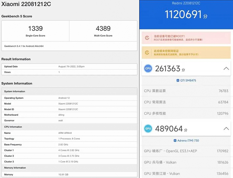233x178 pixels.
Task: Click the topology value 1 Processor, 8 Cores
Action: pyautogui.click(x=69, y=138)
